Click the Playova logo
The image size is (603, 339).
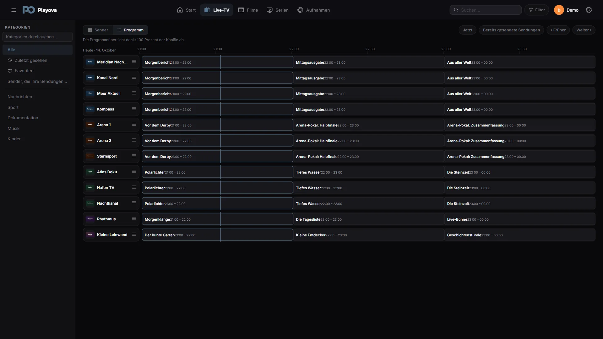click(40, 10)
